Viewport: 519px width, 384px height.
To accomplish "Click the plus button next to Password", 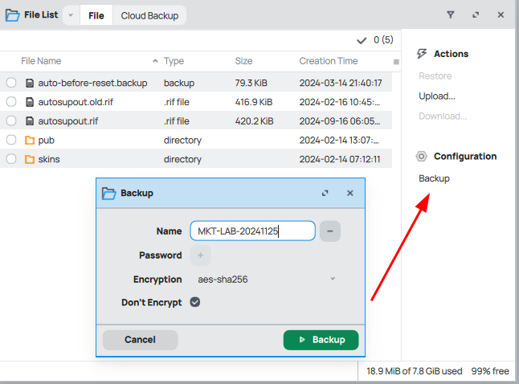I will tap(200, 255).
